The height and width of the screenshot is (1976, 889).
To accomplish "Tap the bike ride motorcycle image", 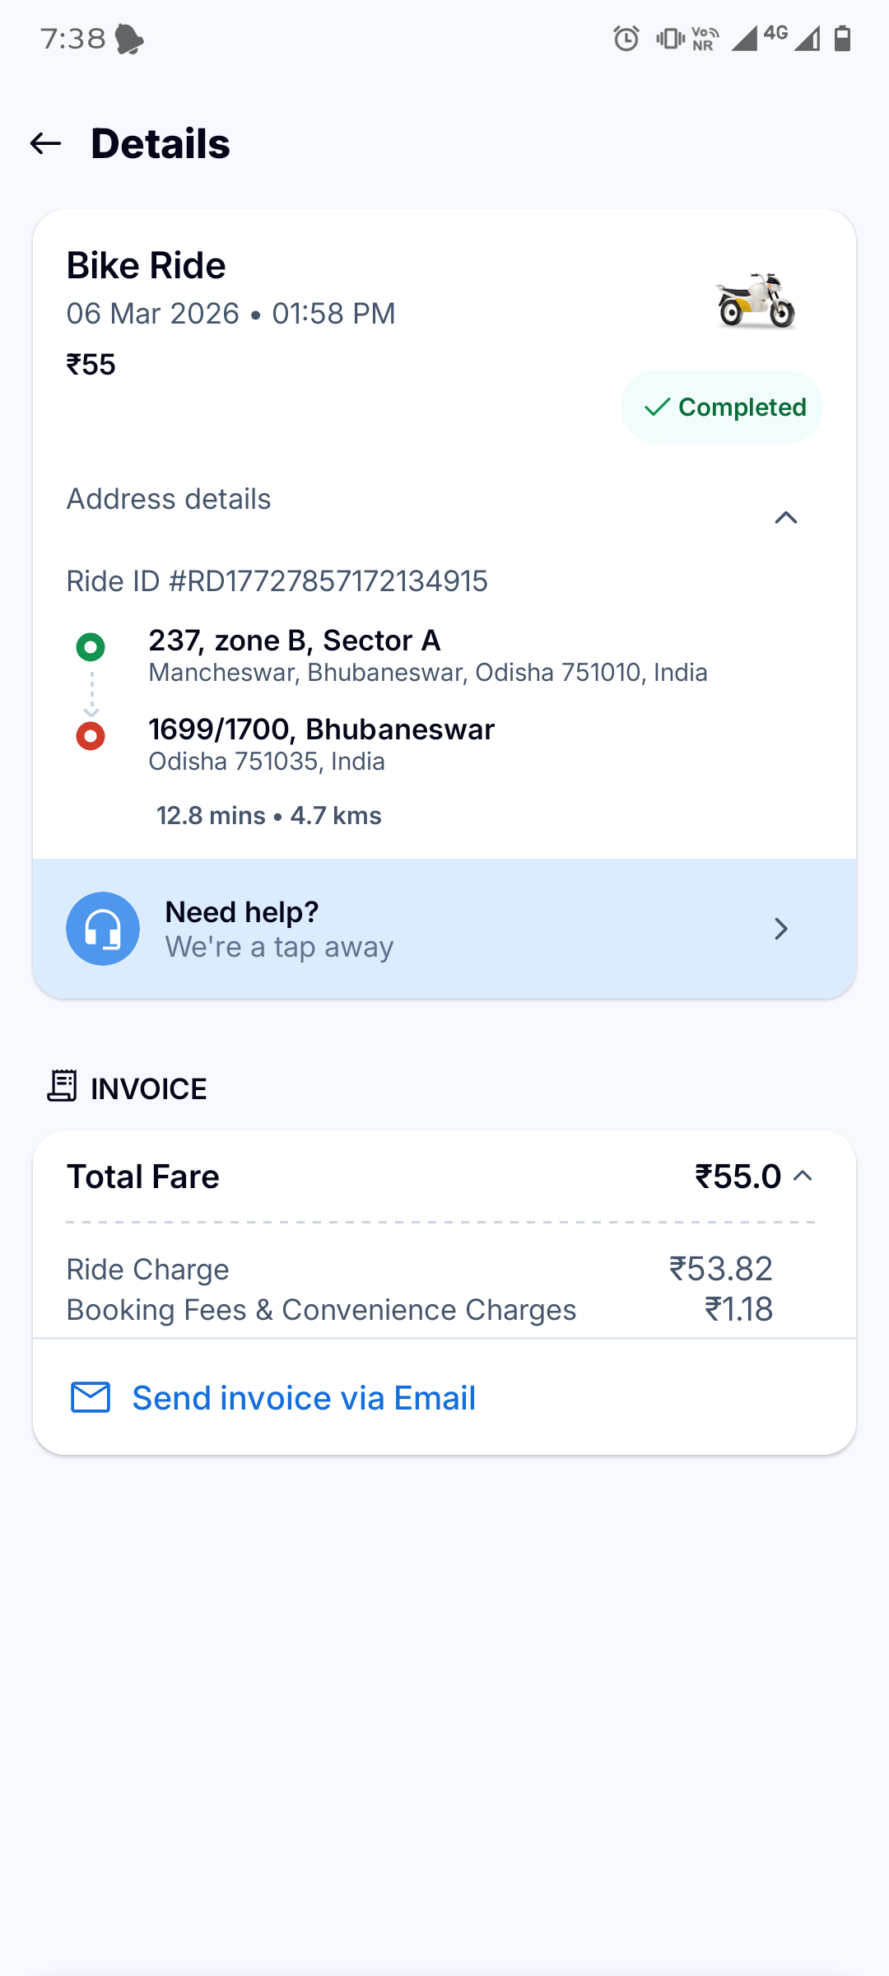I will pos(756,301).
